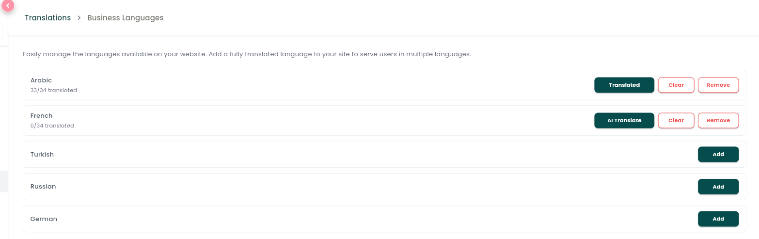Screen dimensions: 759x239
Task: Select Business Languages breadcrumb
Action: click(125, 18)
